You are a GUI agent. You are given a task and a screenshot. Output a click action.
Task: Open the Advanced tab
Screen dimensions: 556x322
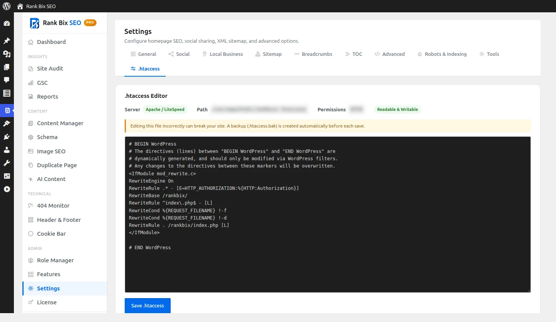point(390,54)
